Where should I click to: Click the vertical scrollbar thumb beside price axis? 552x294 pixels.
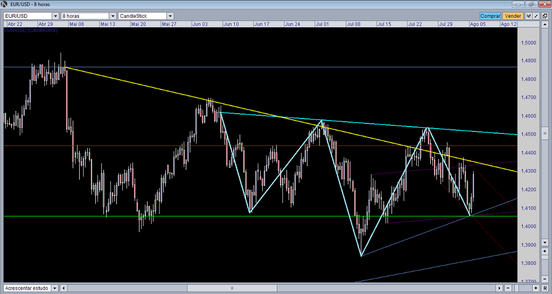(x=545, y=133)
